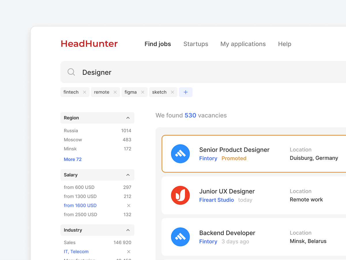Remove the sketch filter tag
Screen dimensions: 346x260
(x=172, y=92)
